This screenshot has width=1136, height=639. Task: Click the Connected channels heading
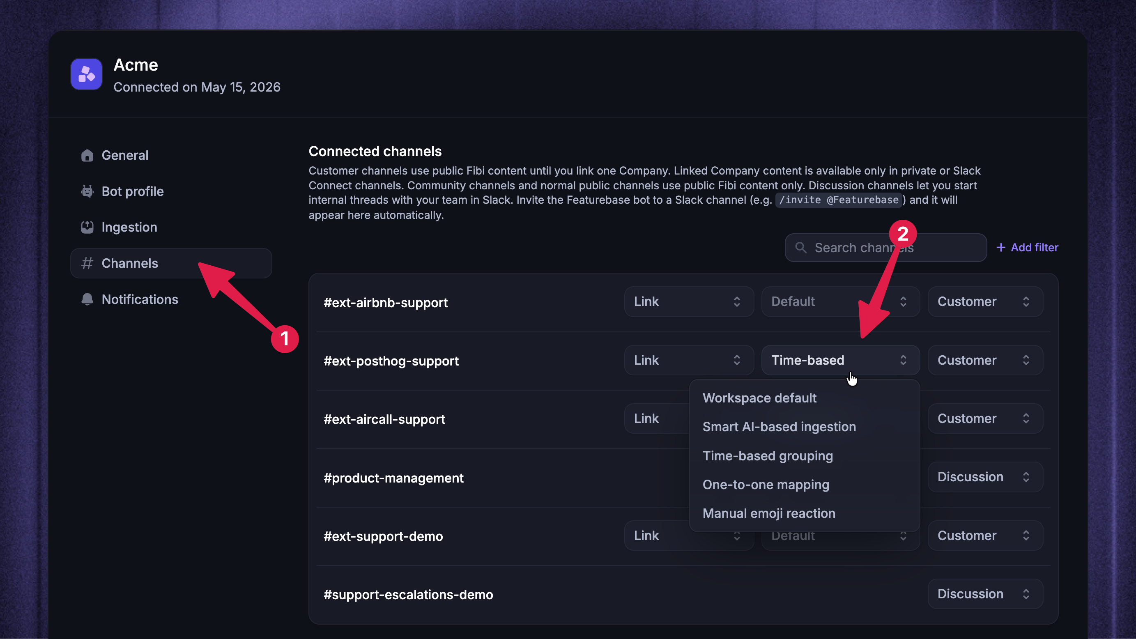375,151
